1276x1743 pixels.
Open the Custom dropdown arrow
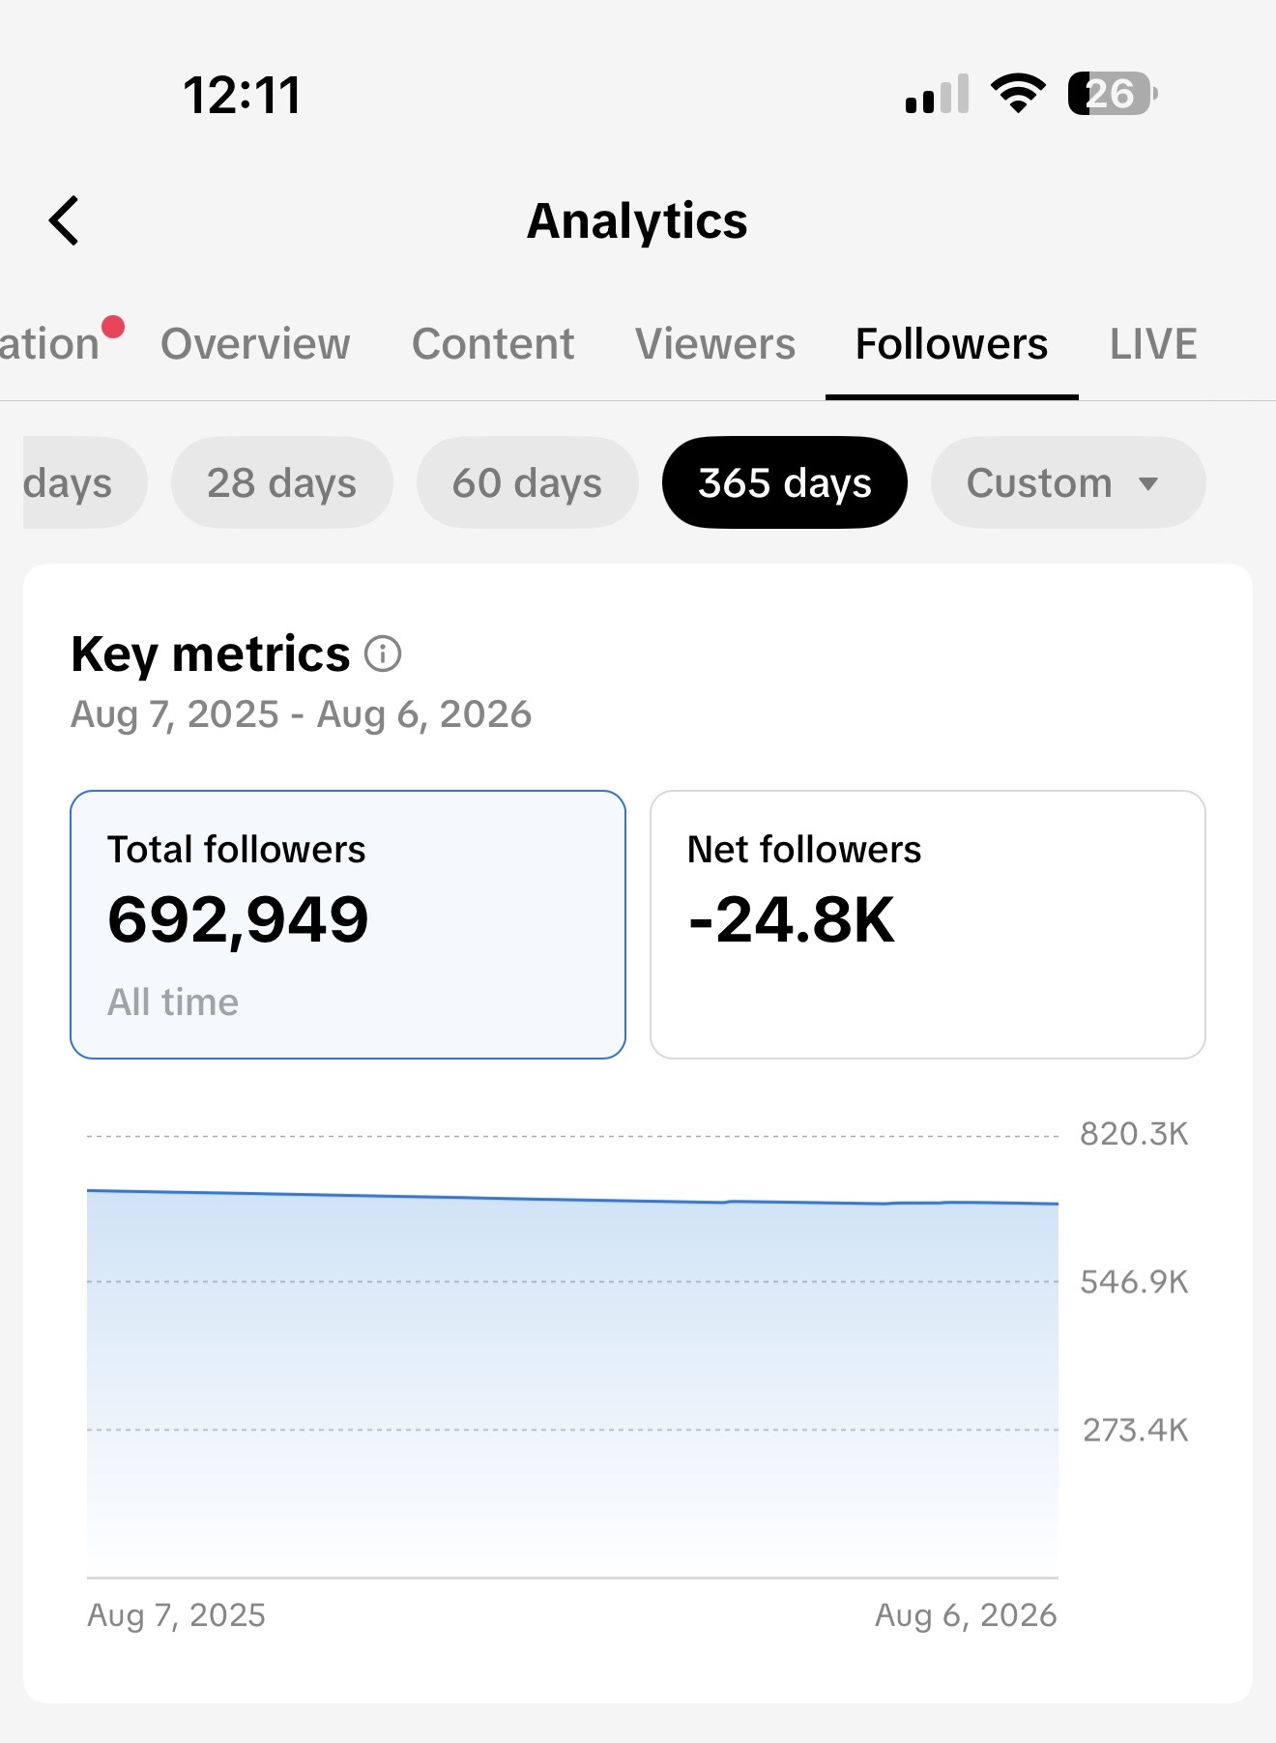1147,483
